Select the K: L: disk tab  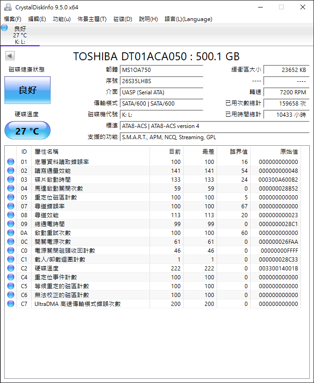pos(20,35)
